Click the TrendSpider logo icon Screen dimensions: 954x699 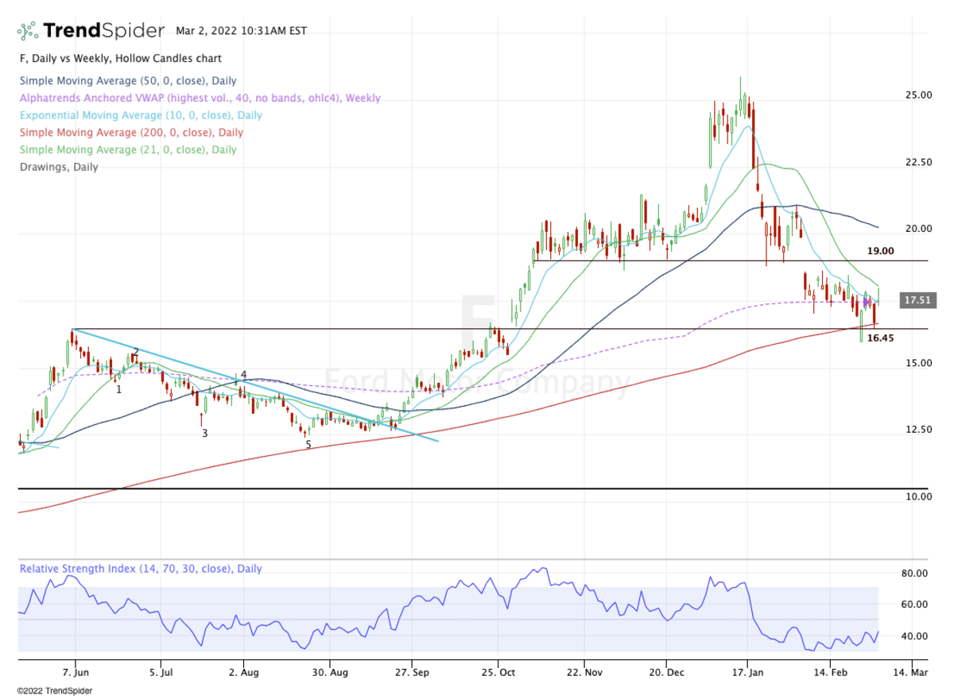[28, 31]
